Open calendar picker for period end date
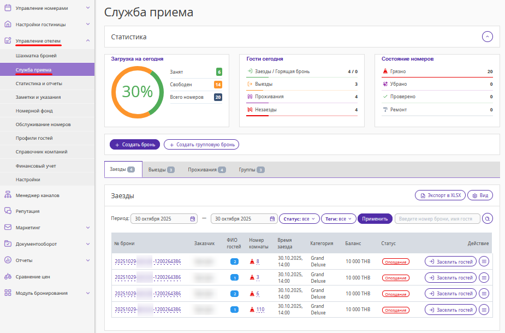 pyautogui.click(x=272, y=219)
